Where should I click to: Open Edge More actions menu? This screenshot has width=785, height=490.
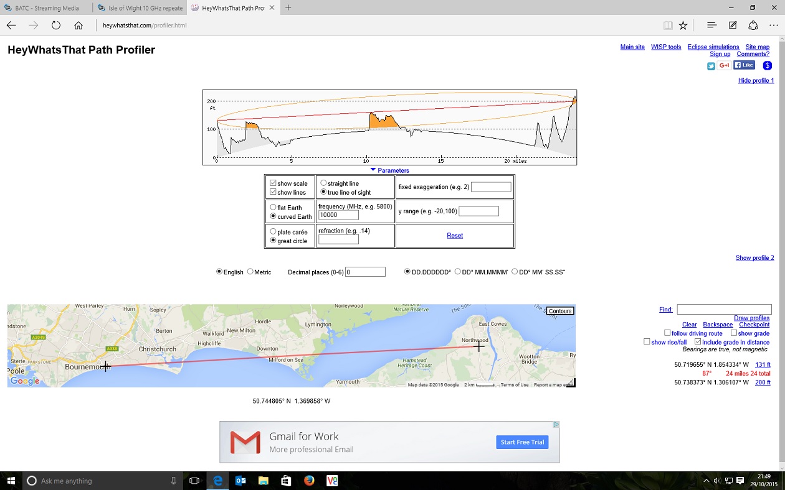click(774, 25)
